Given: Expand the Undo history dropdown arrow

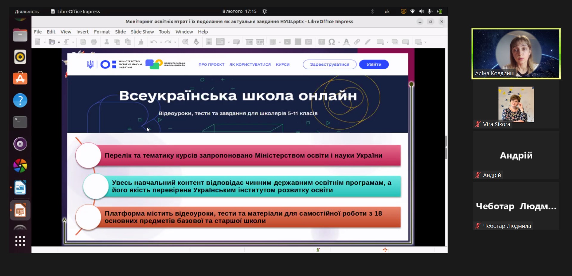Looking at the screenshot, I should pyautogui.click(x=161, y=42).
